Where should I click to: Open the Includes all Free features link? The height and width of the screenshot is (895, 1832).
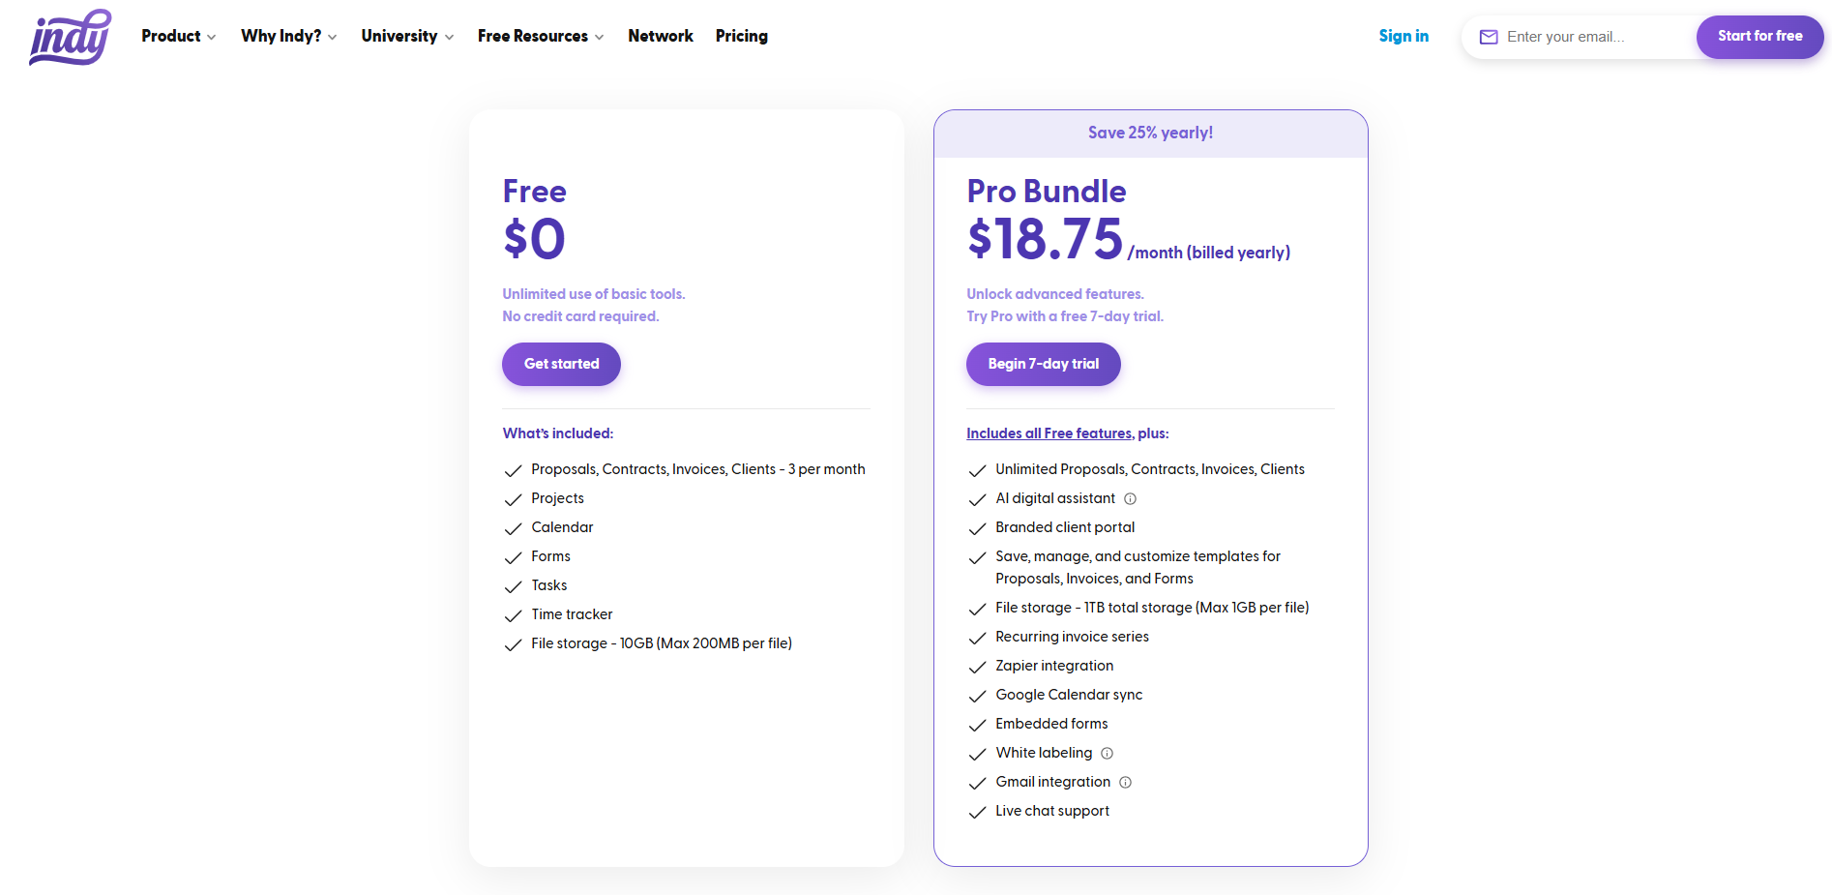[x=1048, y=433]
